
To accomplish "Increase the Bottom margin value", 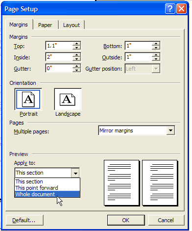I will [x=156, y=44].
